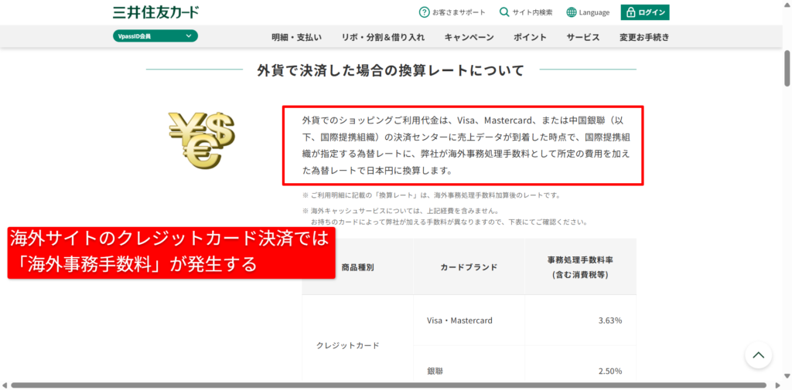Click the Language globe icon

(x=572, y=12)
